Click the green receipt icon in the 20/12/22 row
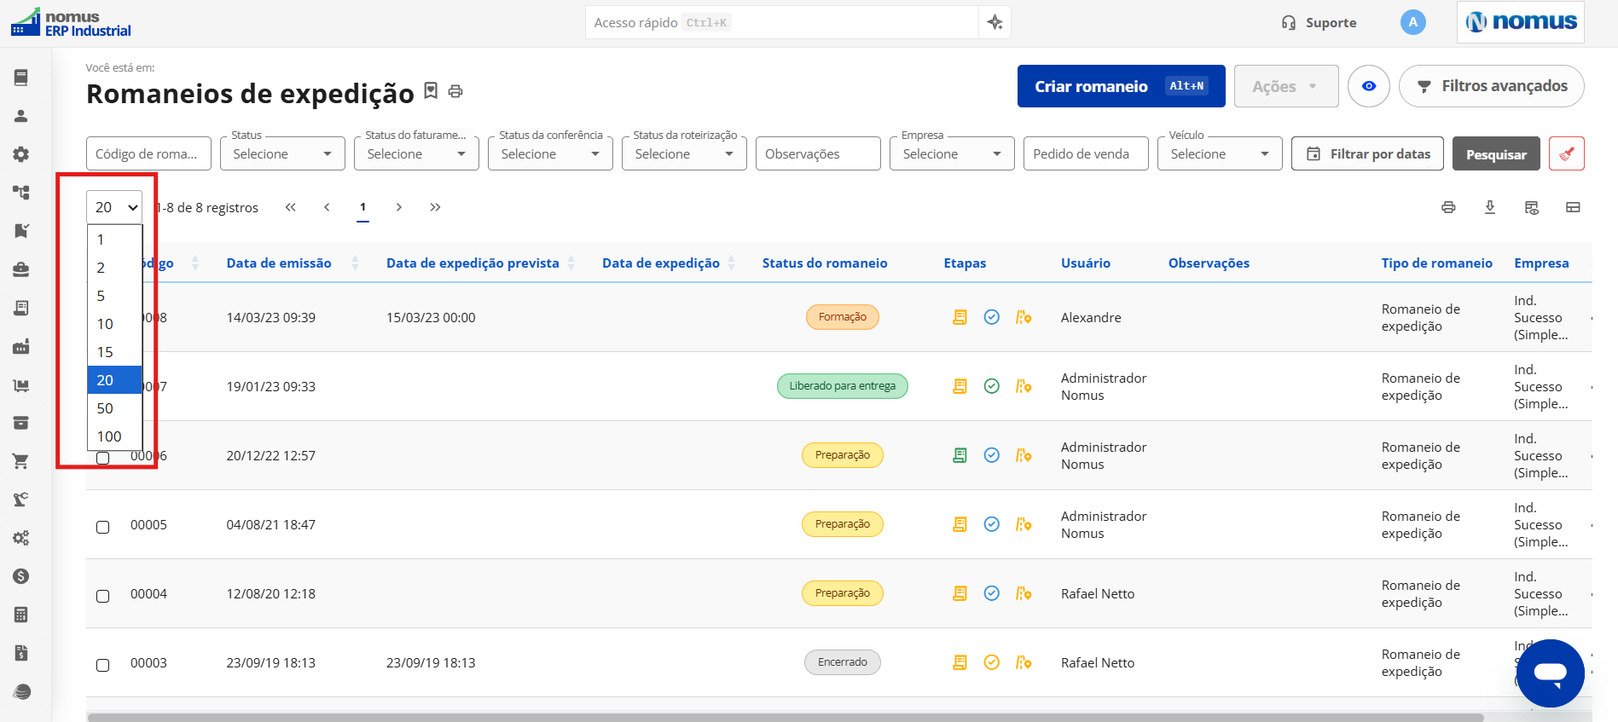The image size is (1618, 722). point(960,455)
